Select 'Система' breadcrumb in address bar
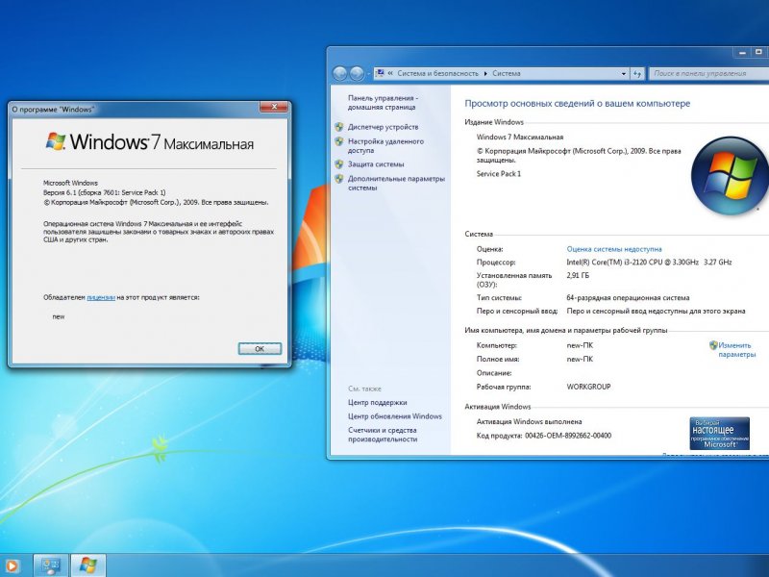This screenshot has height=577, width=769. [507, 74]
